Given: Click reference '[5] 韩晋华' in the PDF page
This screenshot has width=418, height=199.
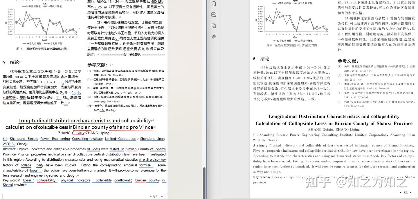Looking at the screenshot, I should [376, 104].
